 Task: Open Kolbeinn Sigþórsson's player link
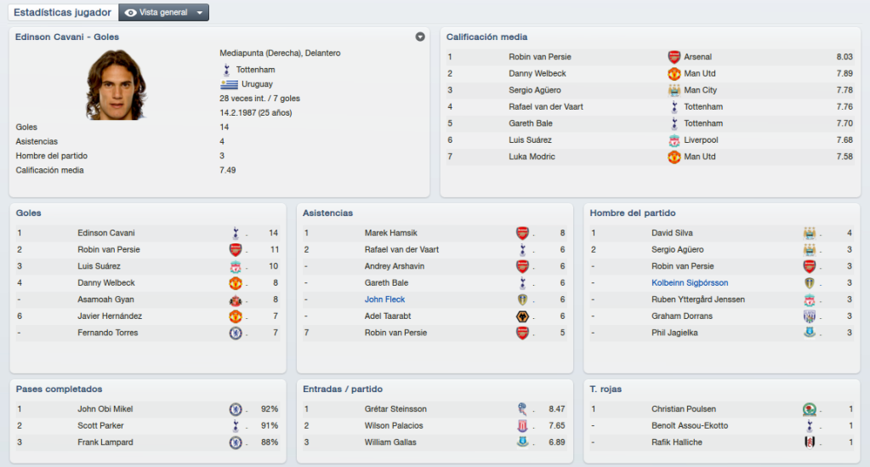tap(690, 282)
